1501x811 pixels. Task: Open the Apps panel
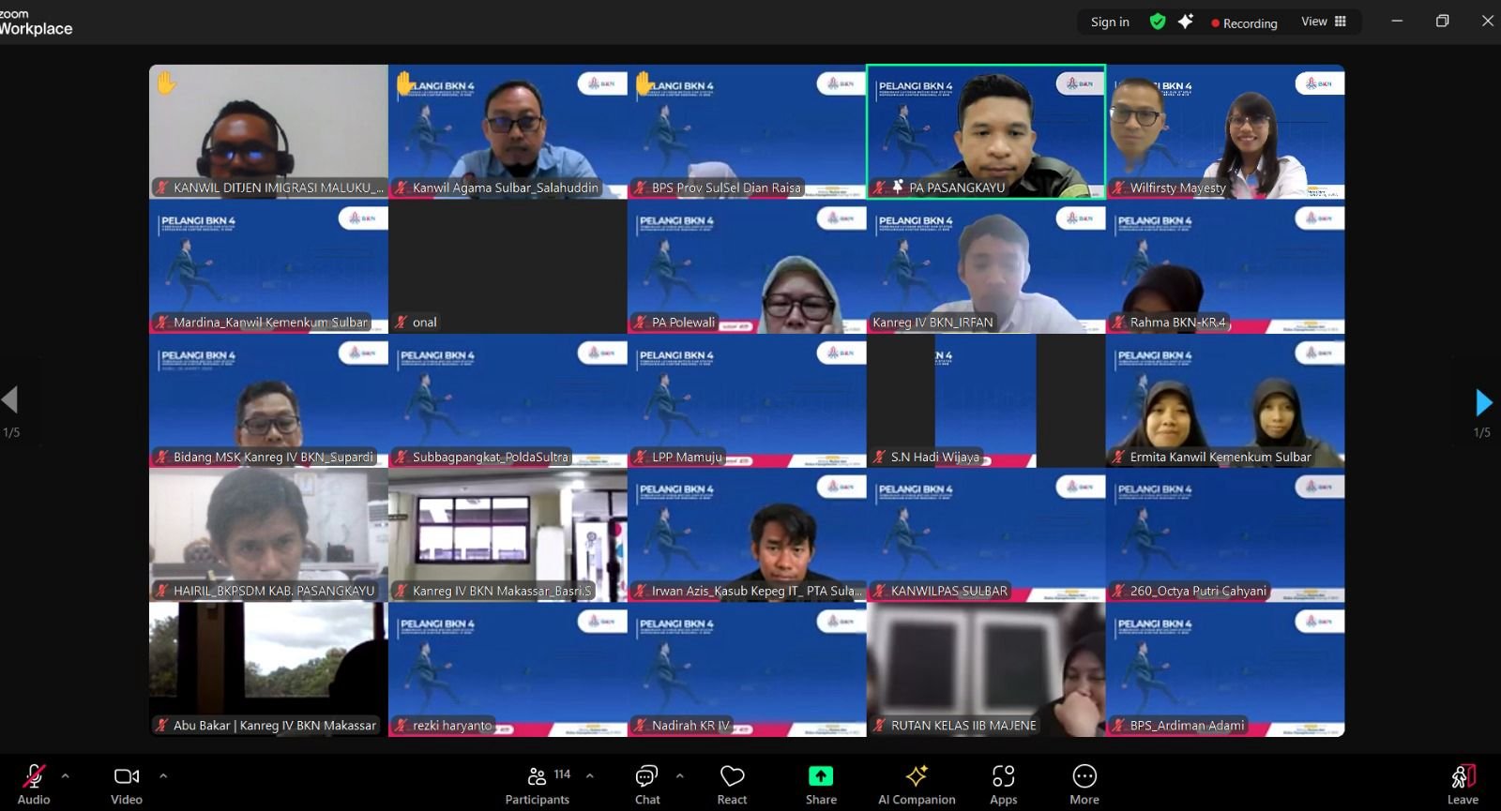tap(1003, 785)
